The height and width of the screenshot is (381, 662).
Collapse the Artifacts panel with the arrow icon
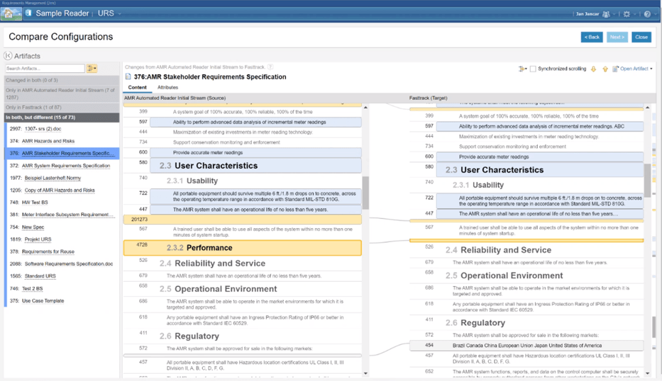pyautogui.click(x=8, y=56)
